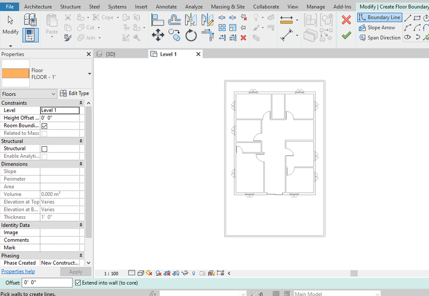
Task: Click the Unpin icon with red x
Action: (243, 18)
